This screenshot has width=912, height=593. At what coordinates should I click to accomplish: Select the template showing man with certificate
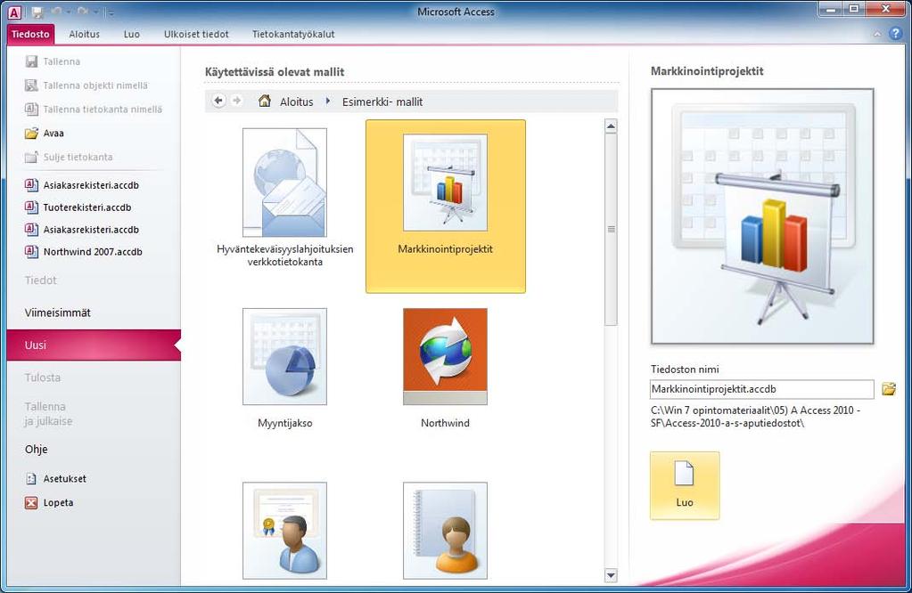pyautogui.click(x=284, y=531)
